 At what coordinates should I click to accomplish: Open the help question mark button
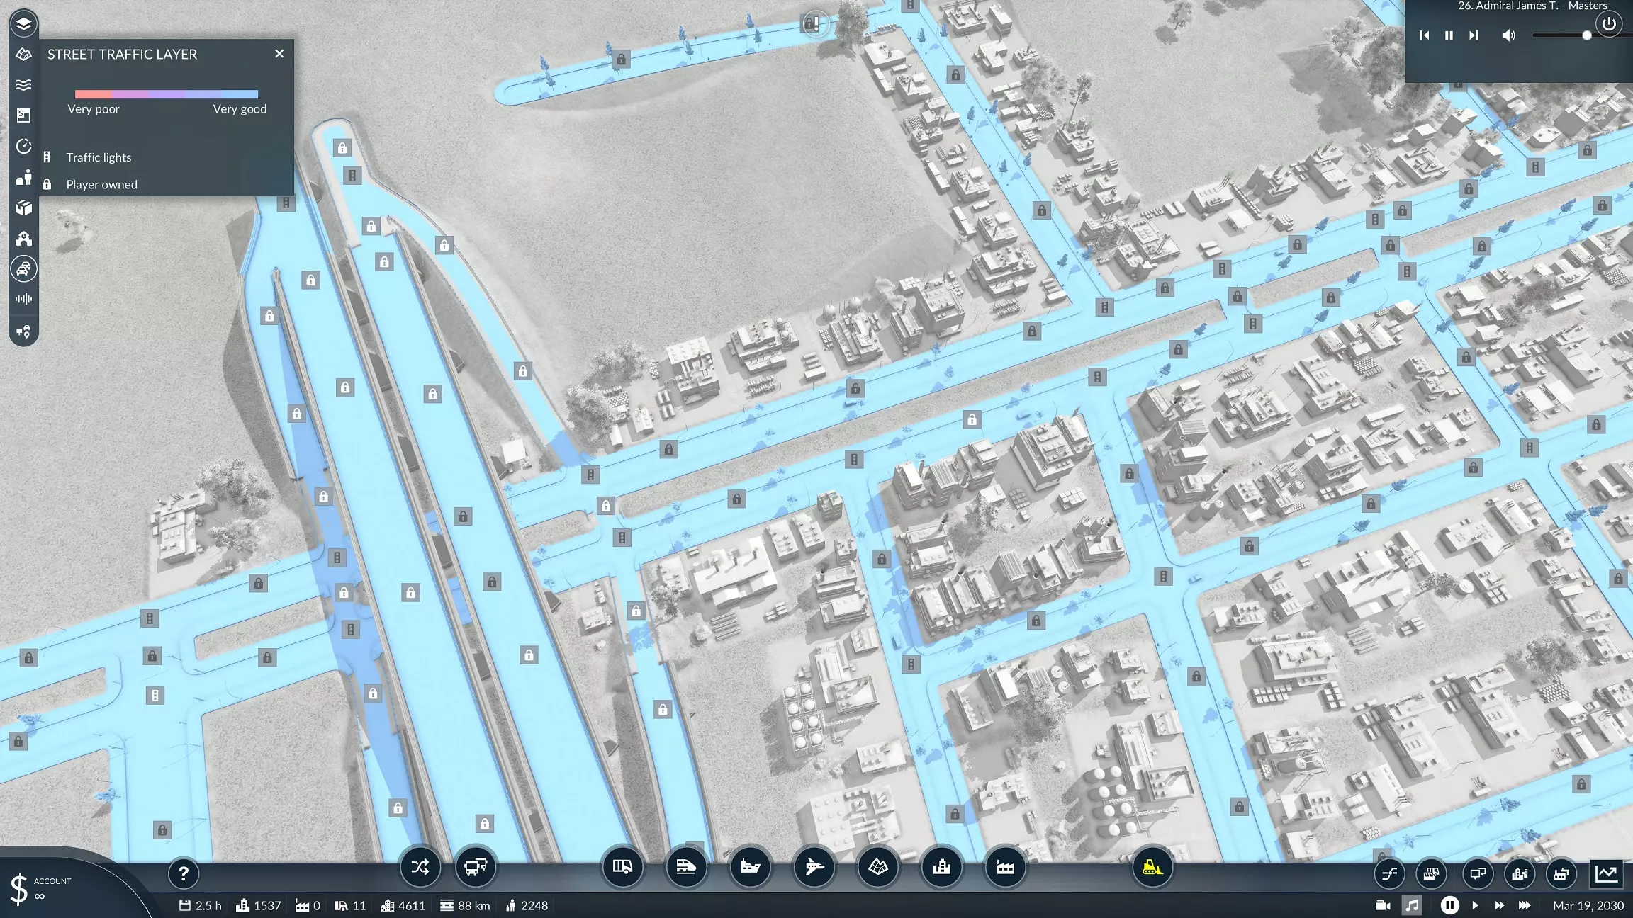pyautogui.click(x=183, y=874)
